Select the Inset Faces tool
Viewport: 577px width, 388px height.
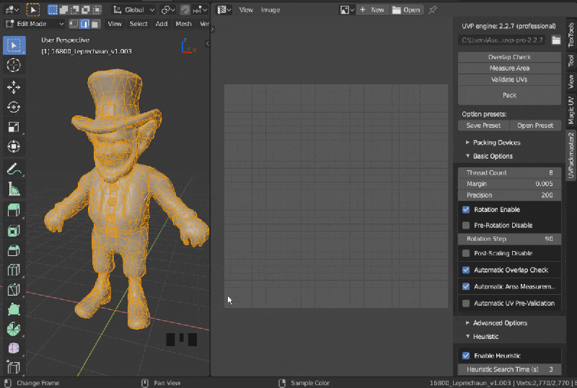point(14,231)
